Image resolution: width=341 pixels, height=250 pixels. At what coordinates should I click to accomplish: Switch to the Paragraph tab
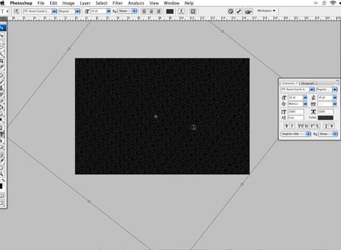[x=308, y=83]
